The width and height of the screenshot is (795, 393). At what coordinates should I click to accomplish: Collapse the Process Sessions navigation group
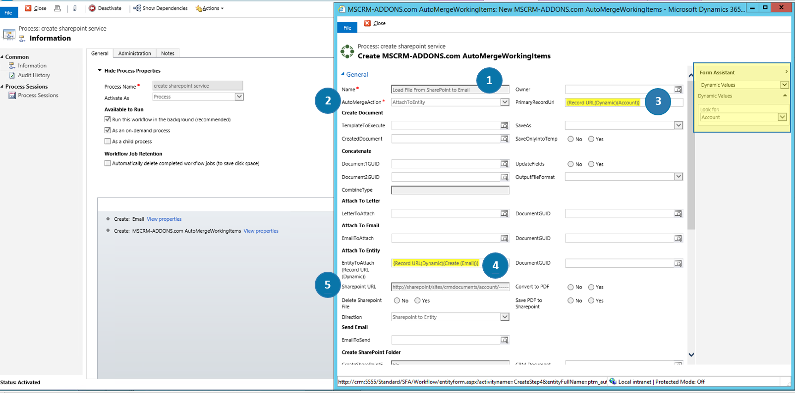(x=2, y=87)
